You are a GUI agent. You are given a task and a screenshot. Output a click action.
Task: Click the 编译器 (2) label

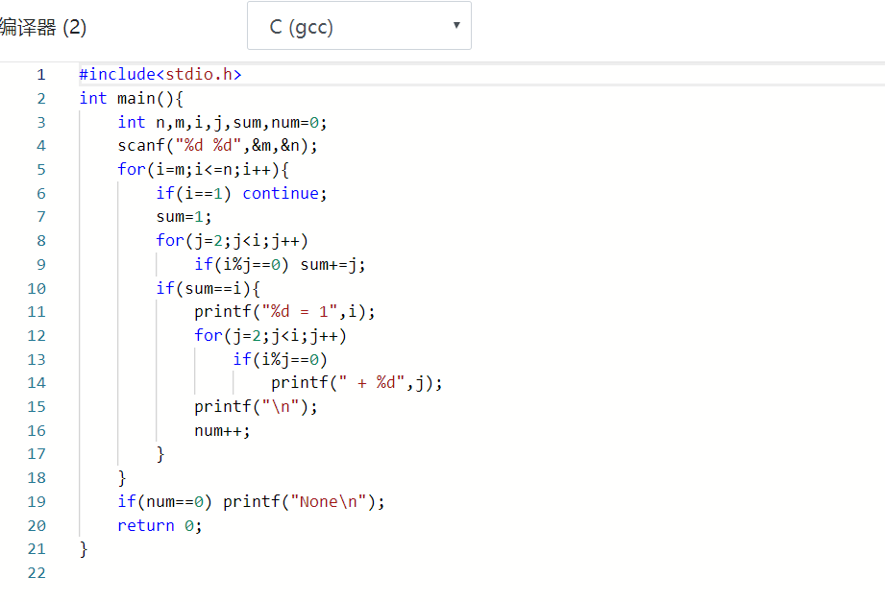[43, 27]
